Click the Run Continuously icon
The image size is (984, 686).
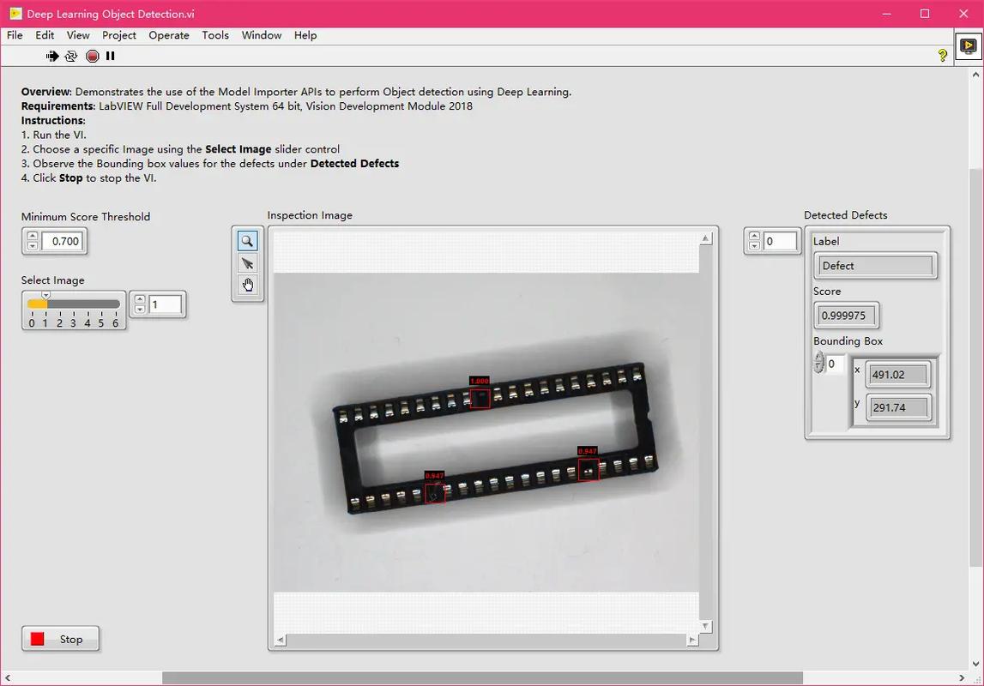coord(71,56)
